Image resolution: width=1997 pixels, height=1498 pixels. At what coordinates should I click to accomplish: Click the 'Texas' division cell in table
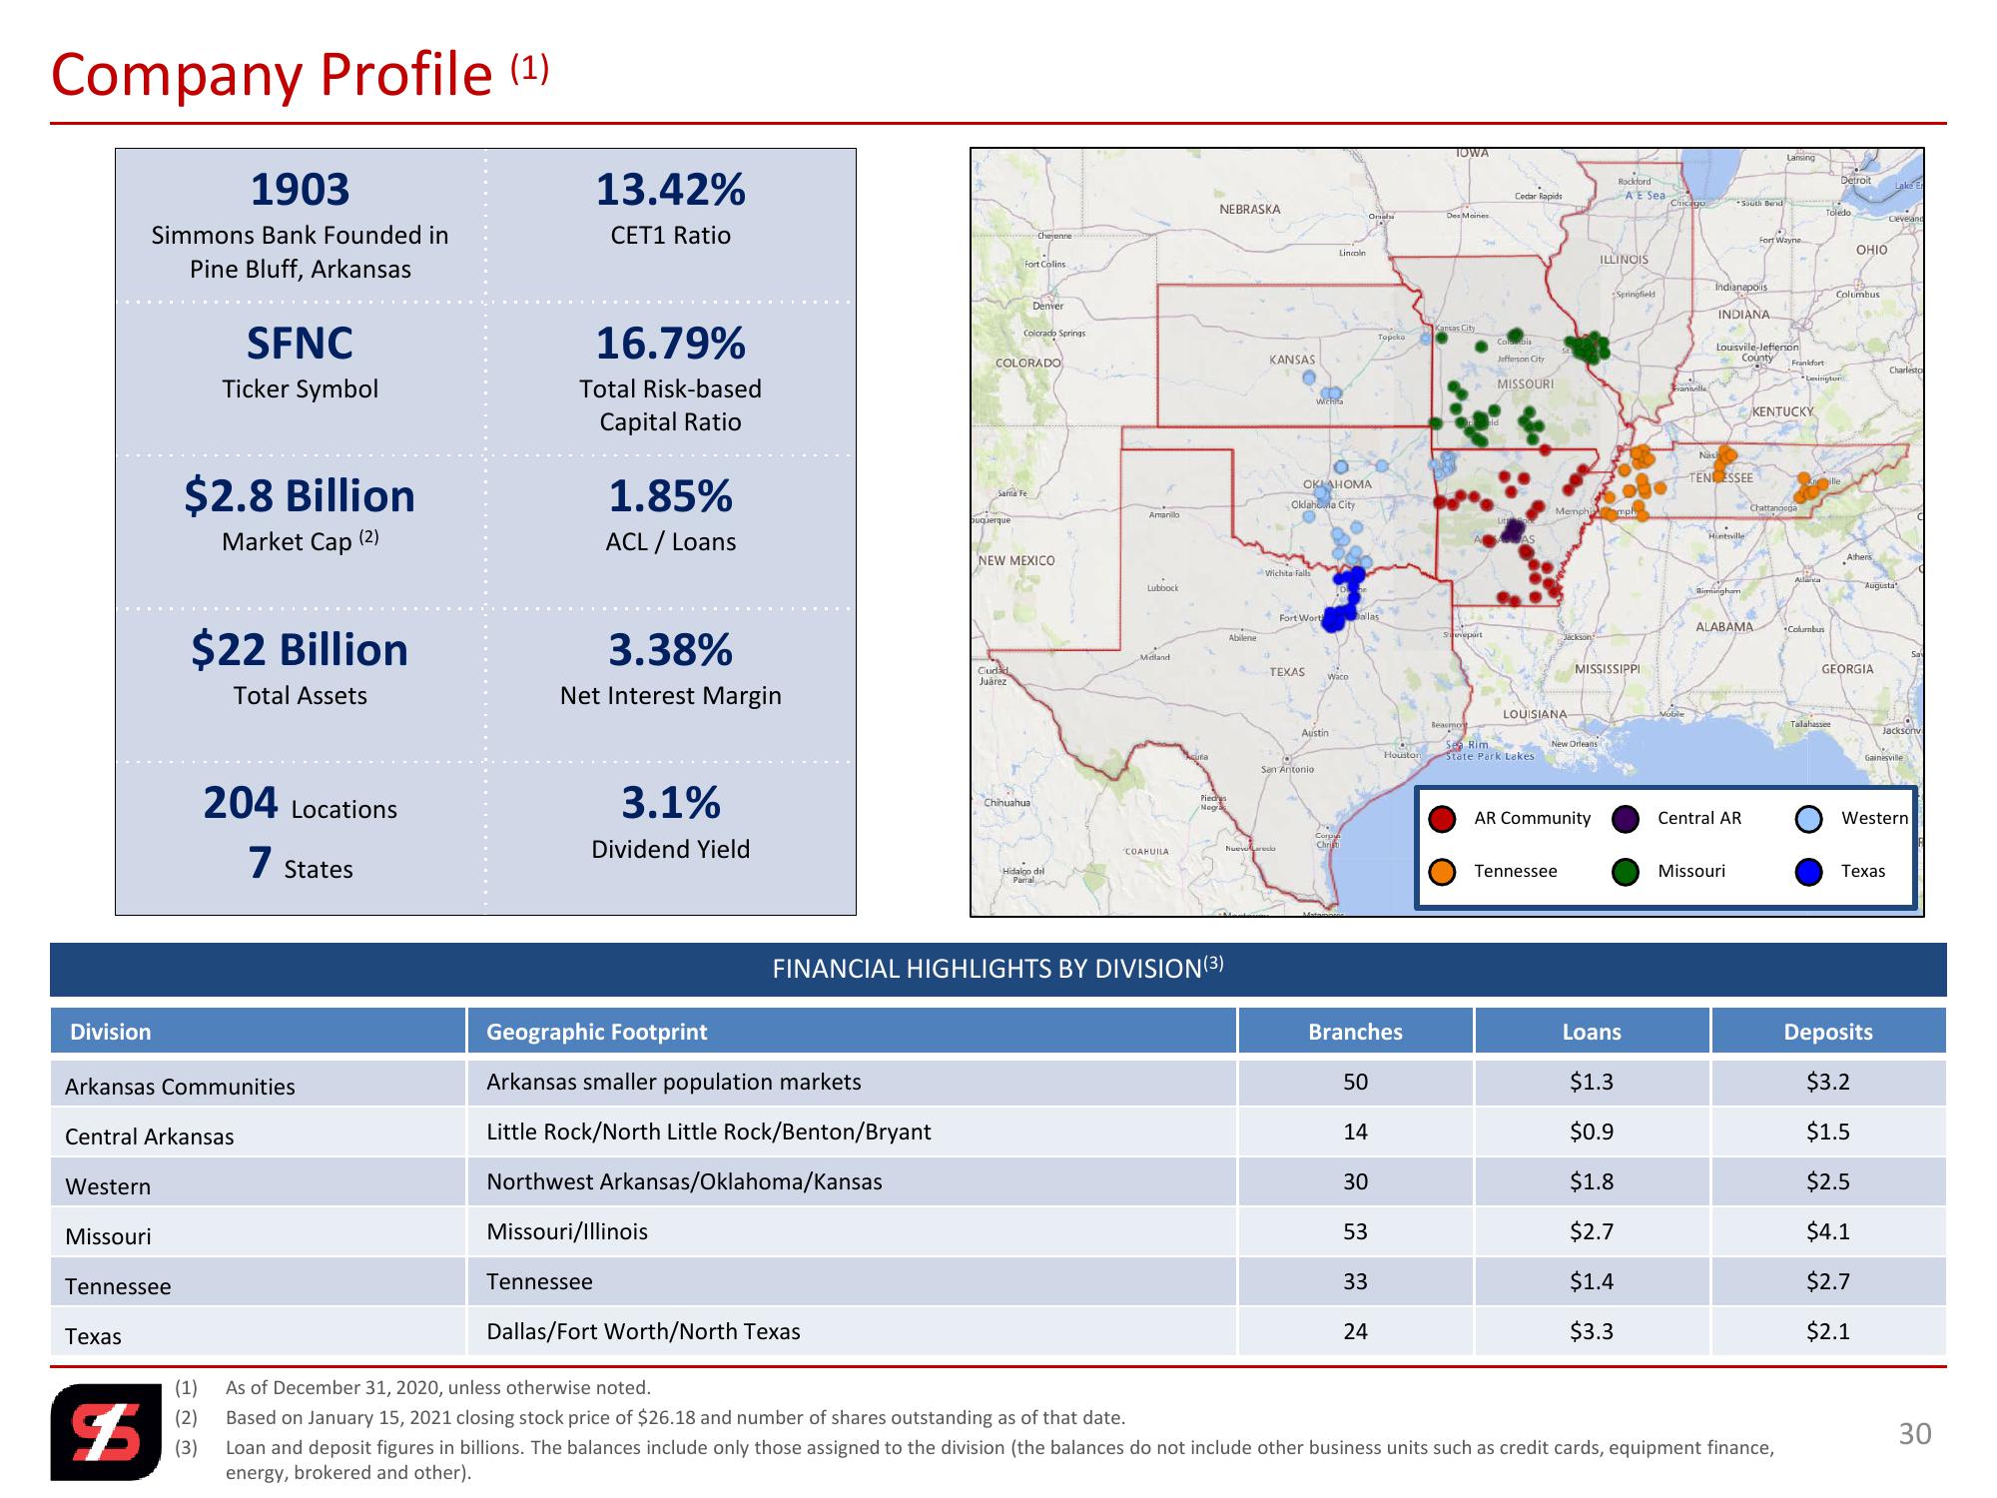[259, 1333]
